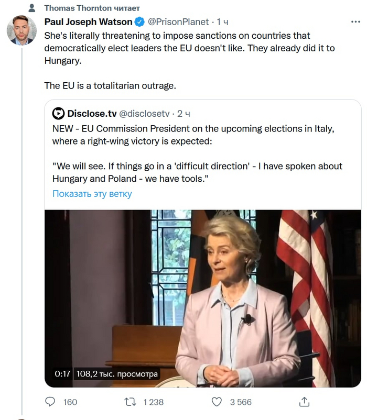Open the share tweet icon
367x420 pixels.
pos(304,402)
